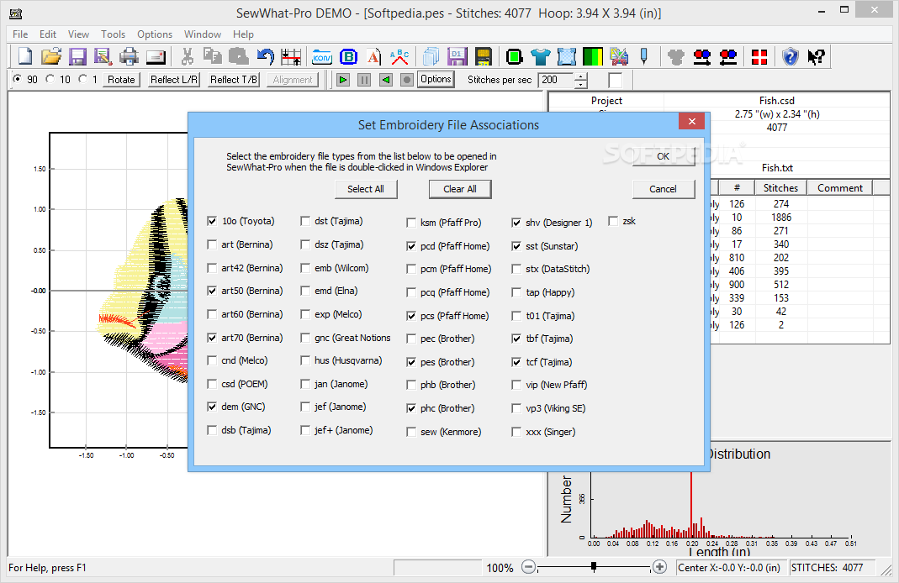This screenshot has height=583, width=899.
Task: Cut selection with the scissors icon
Action: tap(187, 56)
